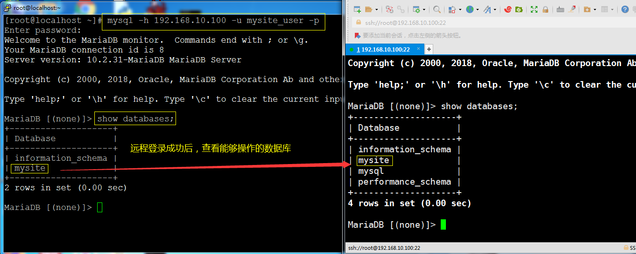This screenshot has height=254, width=636.
Task: Click 'show databases;' command in PuTTY window
Action: pos(136,119)
